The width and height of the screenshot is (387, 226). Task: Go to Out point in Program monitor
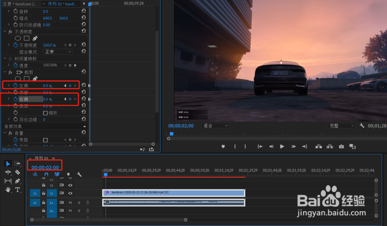pos(305,147)
